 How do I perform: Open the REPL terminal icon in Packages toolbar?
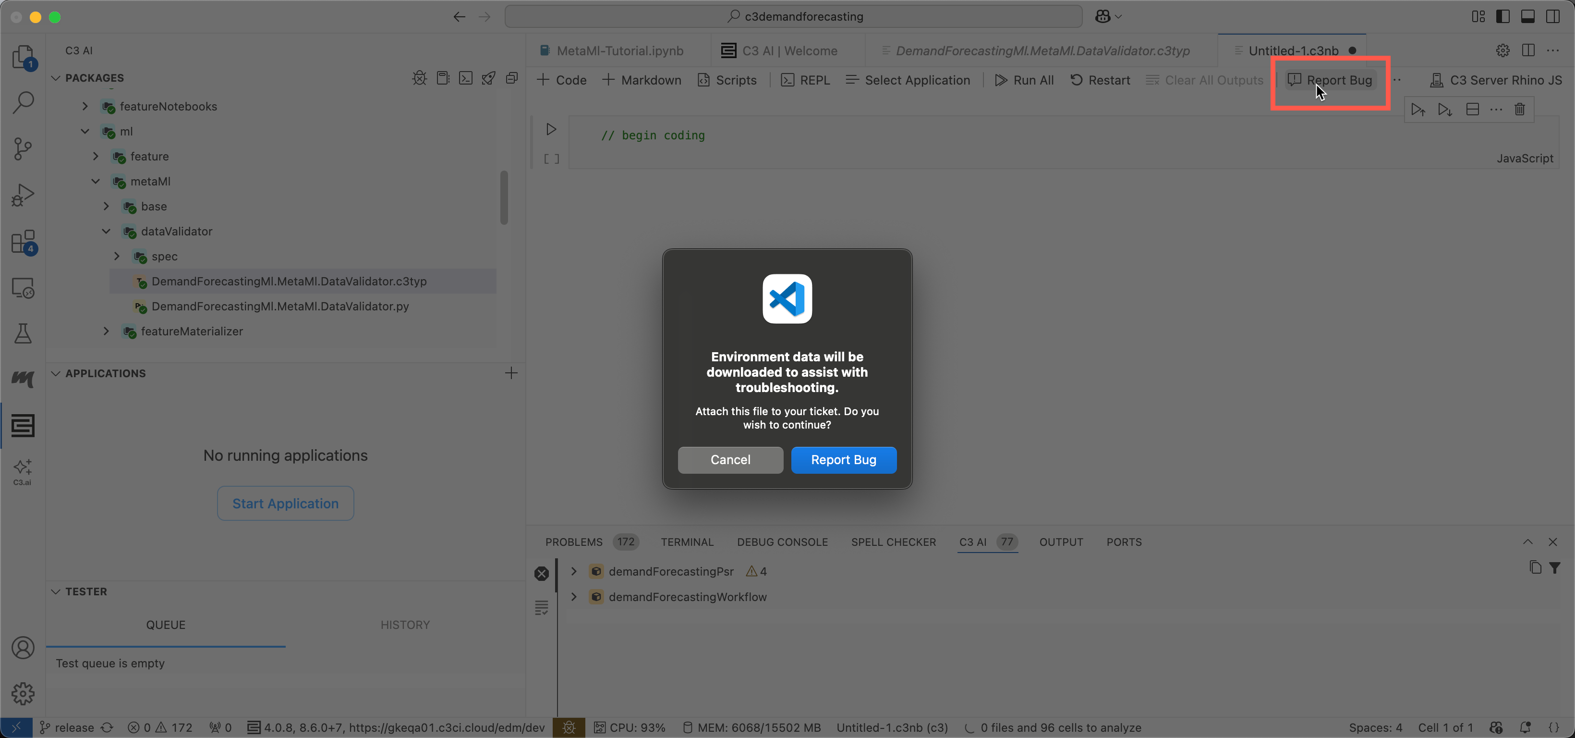click(465, 78)
